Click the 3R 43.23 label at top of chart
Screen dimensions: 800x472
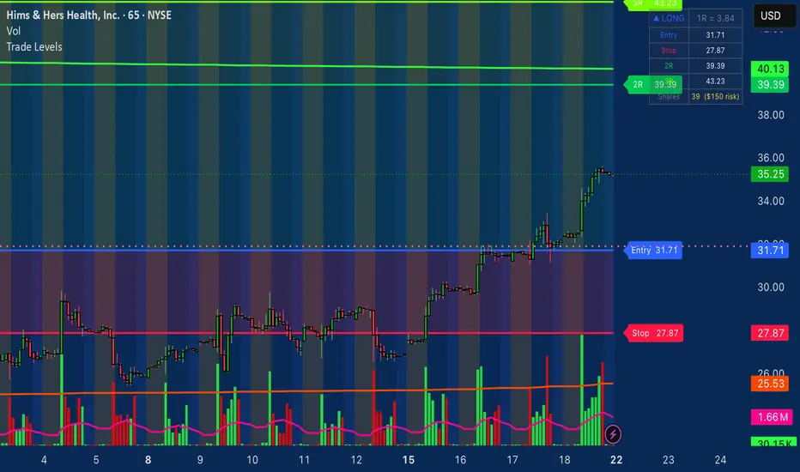point(653,4)
